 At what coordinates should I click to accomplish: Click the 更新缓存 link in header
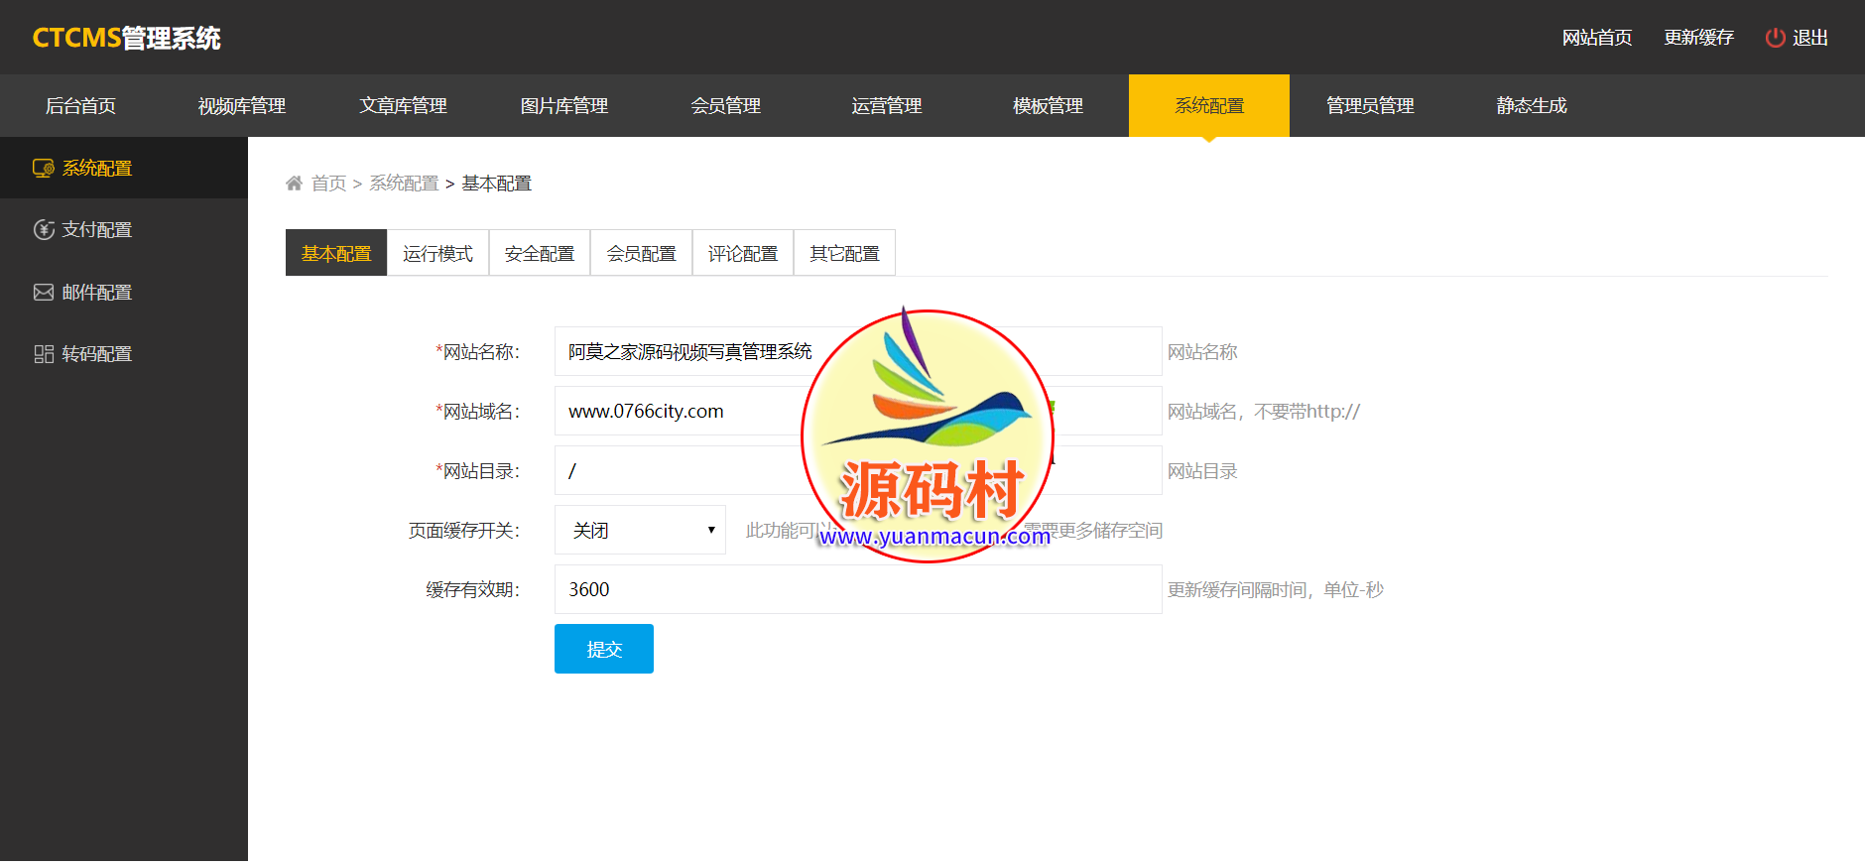[1698, 38]
